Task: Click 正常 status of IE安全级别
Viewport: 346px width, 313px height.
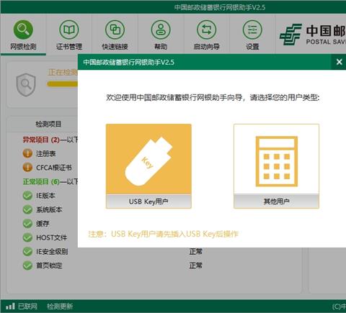Action: pyautogui.click(x=195, y=251)
